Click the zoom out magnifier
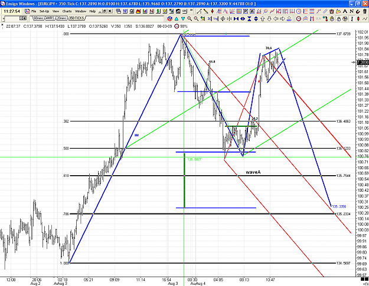Image resolution: width=369 pixels, height=286 pixels. click(x=196, y=18)
